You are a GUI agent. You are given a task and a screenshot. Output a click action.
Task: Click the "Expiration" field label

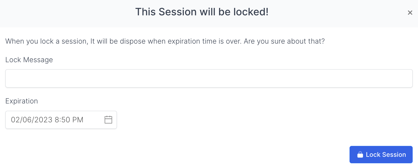[22, 101]
